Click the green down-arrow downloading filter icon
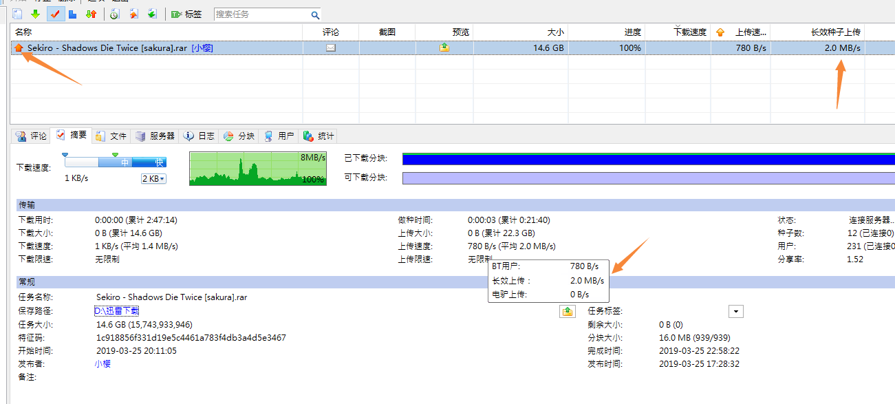The image size is (895, 404). (x=35, y=14)
